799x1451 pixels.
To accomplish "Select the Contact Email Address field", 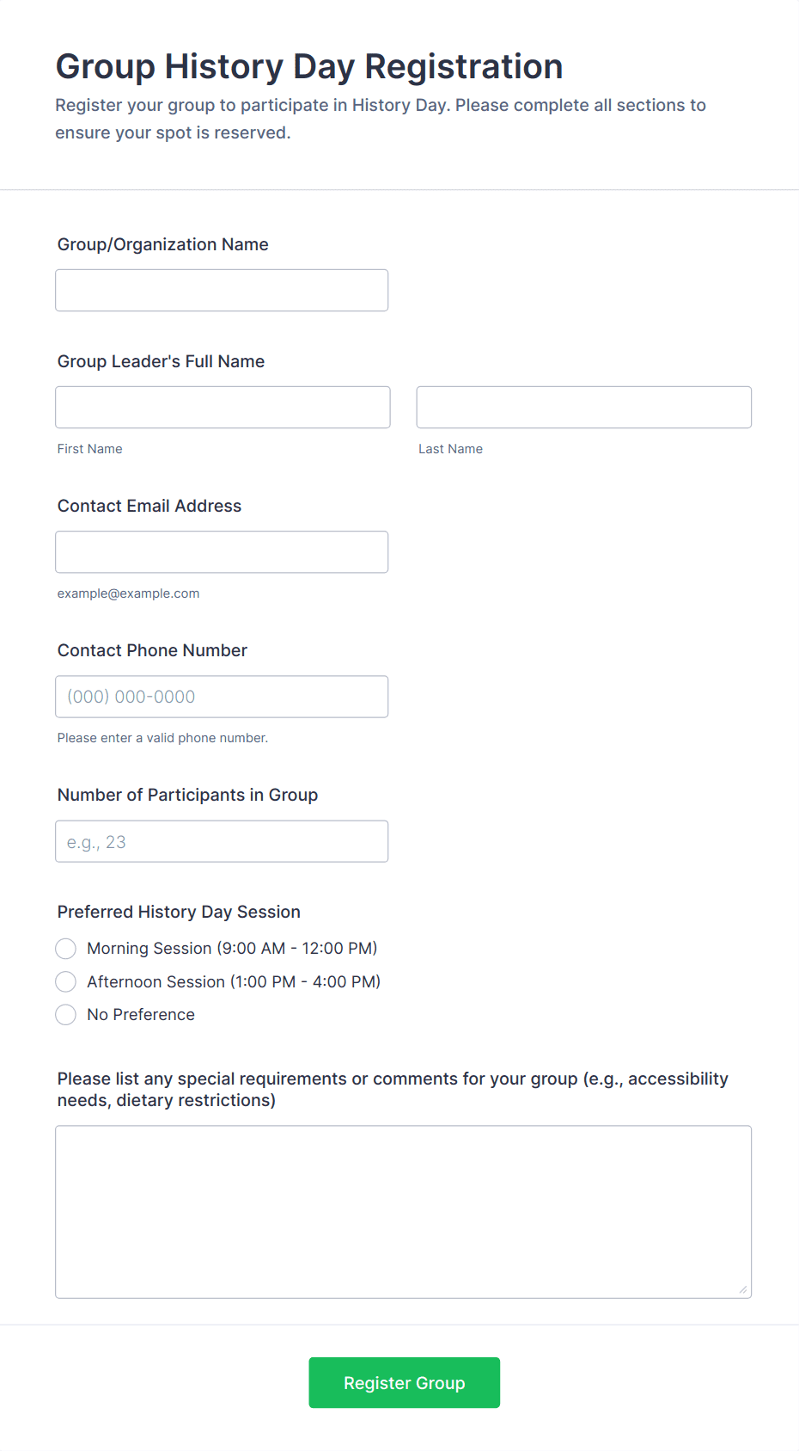I will click(222, 552).
